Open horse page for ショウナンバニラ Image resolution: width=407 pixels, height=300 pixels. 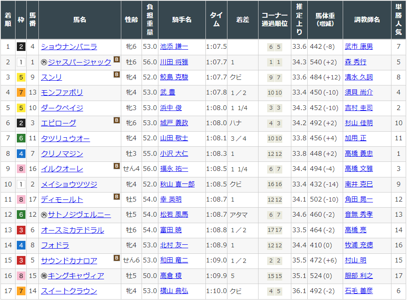pos(69,47)
